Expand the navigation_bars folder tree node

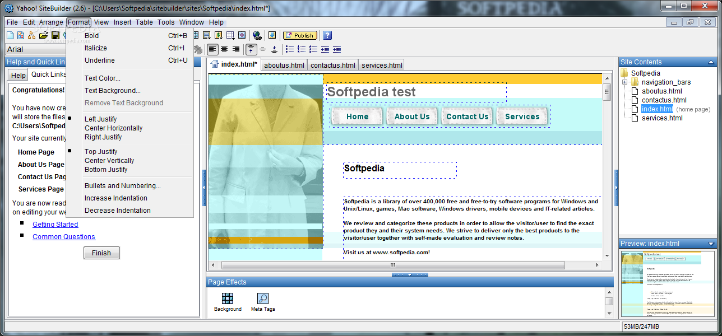click(625, 82)
